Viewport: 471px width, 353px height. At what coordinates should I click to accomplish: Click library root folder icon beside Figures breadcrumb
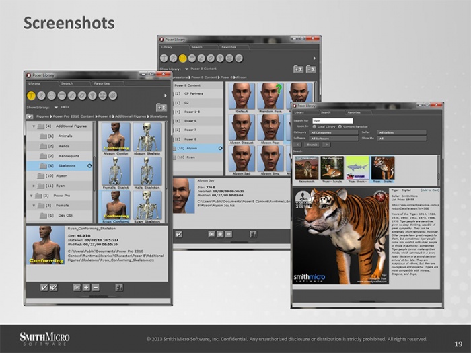[30, 116]
